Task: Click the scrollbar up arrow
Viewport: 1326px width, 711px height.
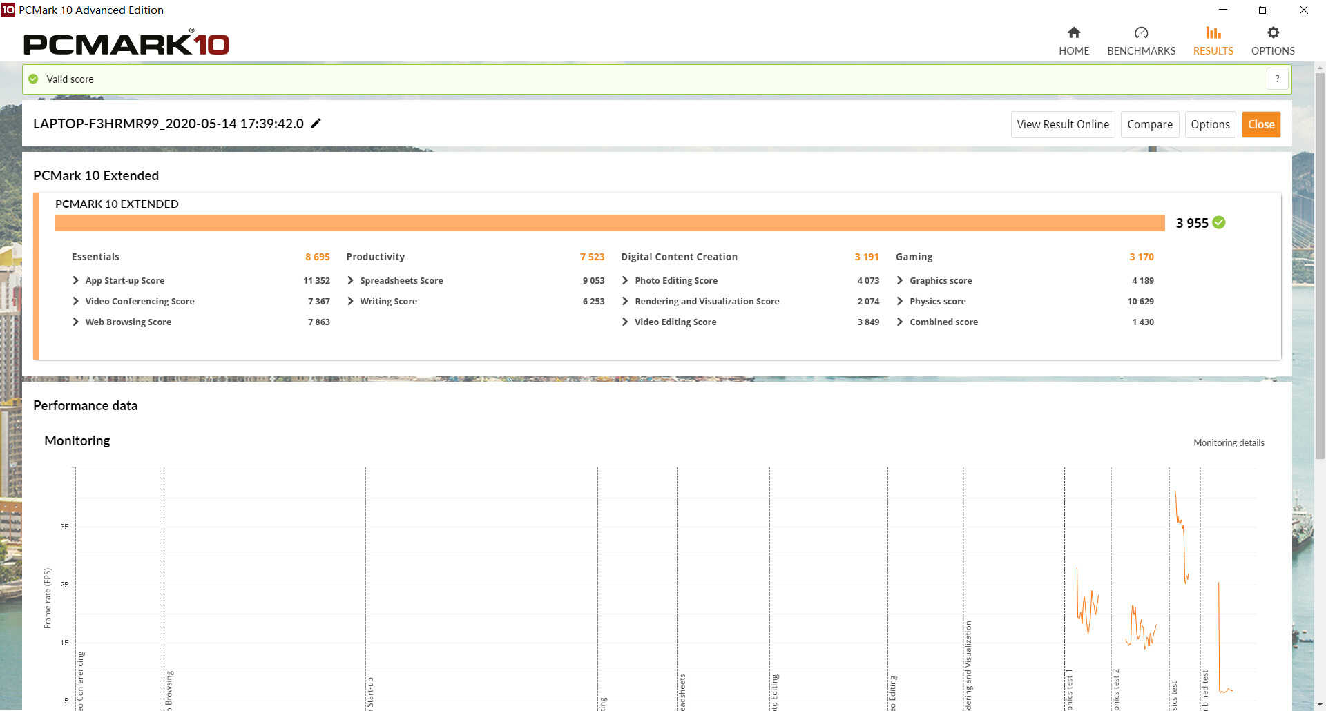Action: point(1320,68)
